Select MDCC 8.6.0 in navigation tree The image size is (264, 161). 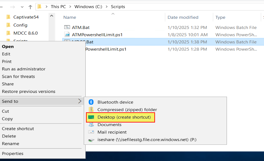(x=26, y=33)
